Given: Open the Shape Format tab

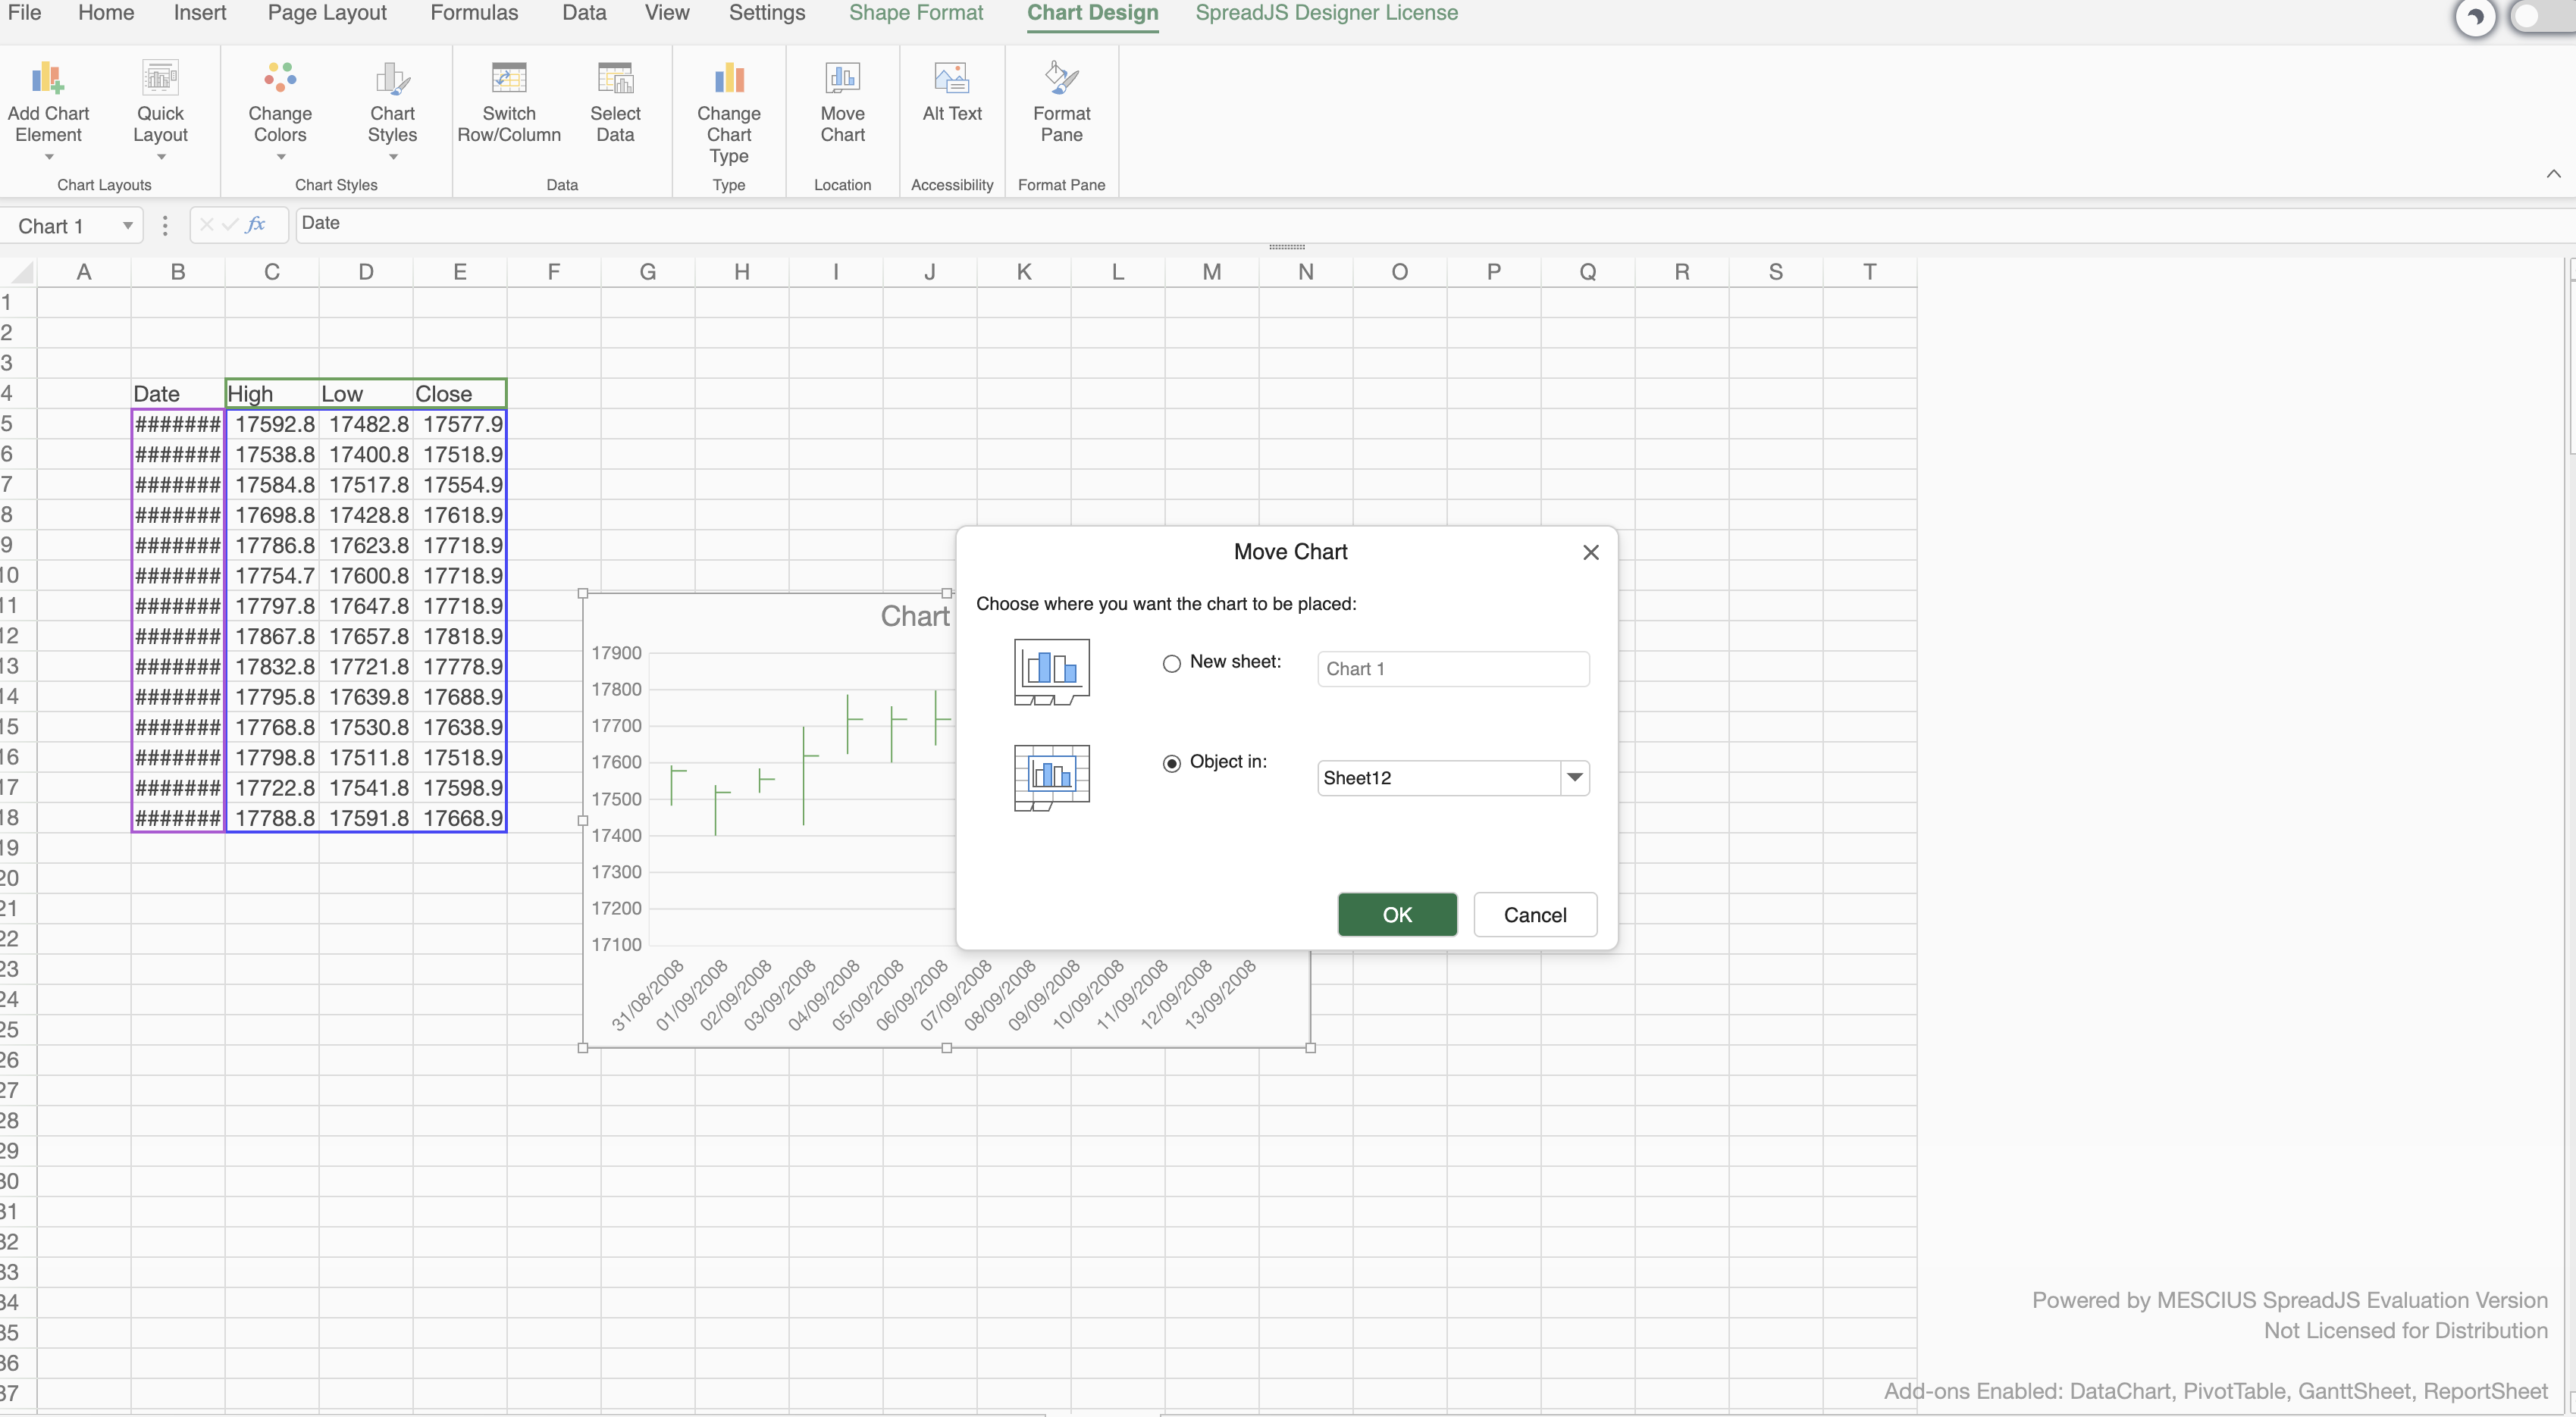Looking at the screenshot, I should (x=916, y=13).
